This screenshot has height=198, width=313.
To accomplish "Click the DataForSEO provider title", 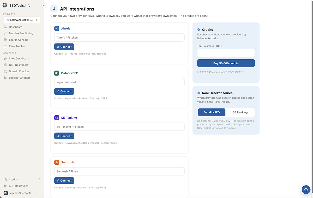I will [x=70, y=73].
